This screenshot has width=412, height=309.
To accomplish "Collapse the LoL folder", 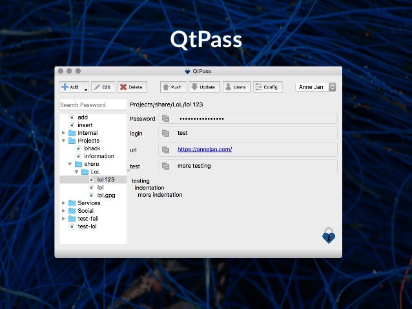I will click(x=76, y=172).
